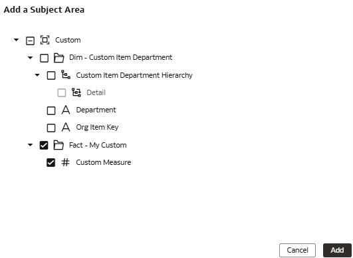Collapse the Fact - My Custom node
The width and height of the screenshot is (353, 258).
click(x=30, y=145)
